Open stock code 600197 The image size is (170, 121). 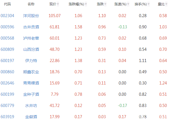pyautogui.click(x=7, y=61)
